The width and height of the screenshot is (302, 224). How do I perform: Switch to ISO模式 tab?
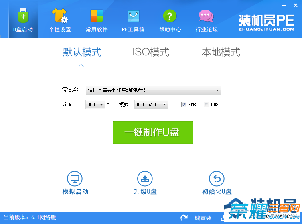(x=151, y=52)
